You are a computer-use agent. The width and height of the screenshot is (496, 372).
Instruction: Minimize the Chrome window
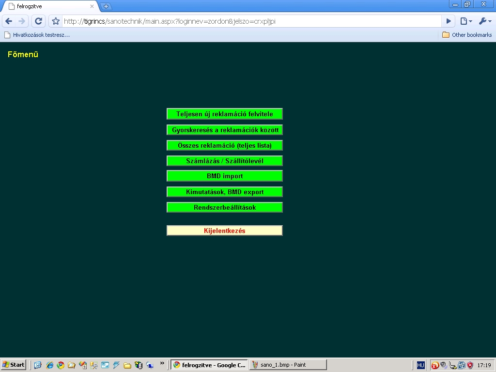[x=455, y=4]
